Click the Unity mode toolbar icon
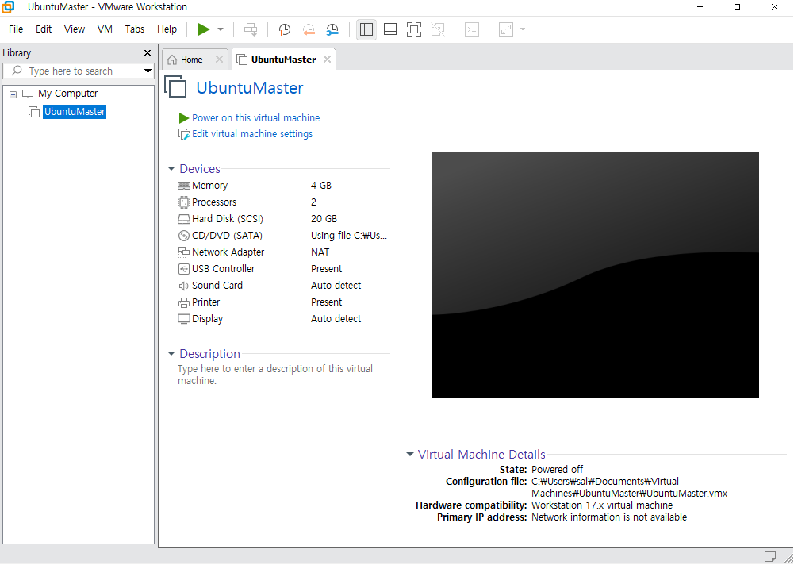This screenshot has width=794, height=565. coord(438,29)
